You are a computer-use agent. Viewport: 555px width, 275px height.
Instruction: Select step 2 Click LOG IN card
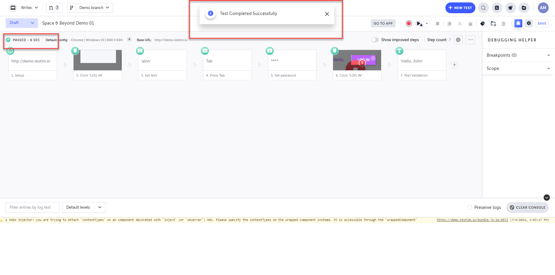coord(98,65)
